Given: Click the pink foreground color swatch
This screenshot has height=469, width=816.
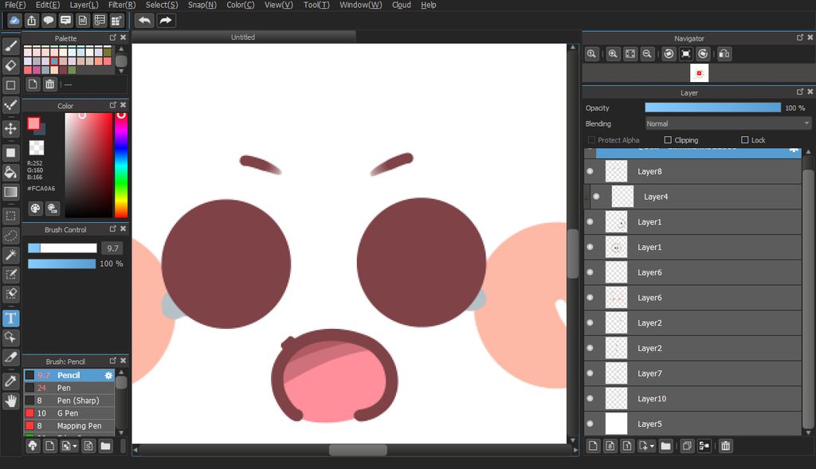Looking at the screenshot, I should [33, 123].
